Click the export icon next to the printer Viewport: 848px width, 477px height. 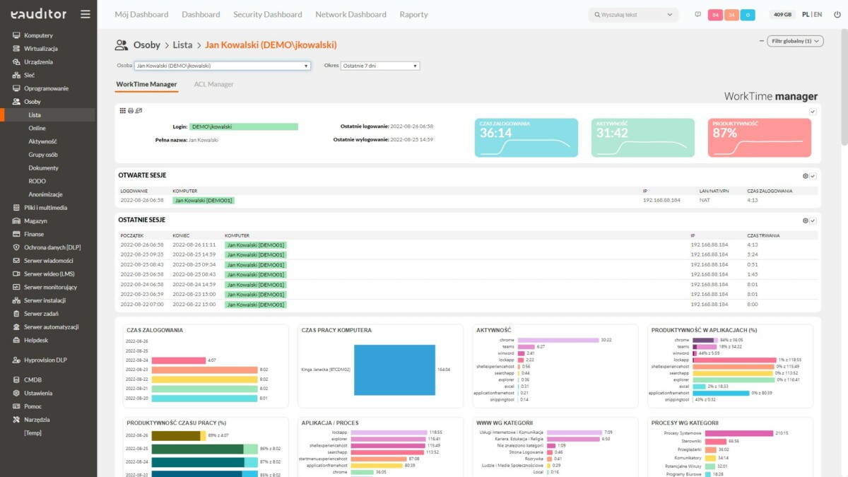coord(139,110)
